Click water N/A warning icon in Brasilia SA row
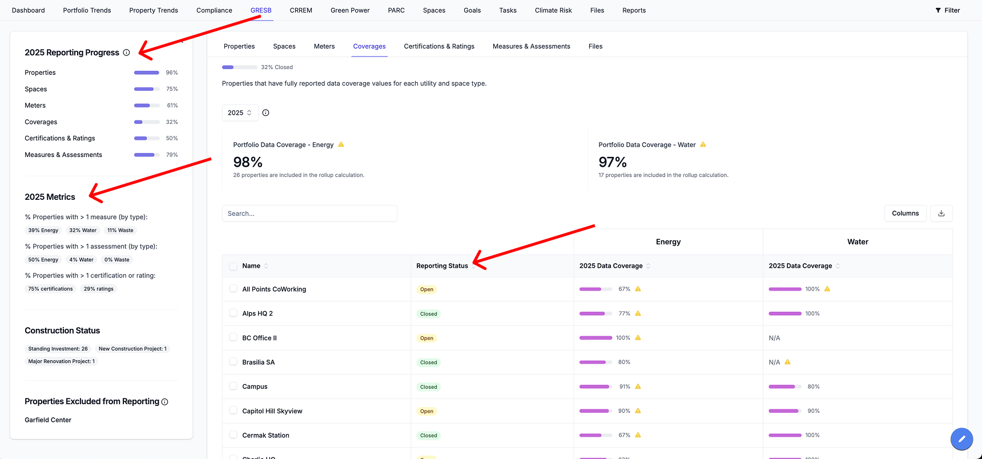The width and height of the screenshot is (982, 459). point(787,362)
